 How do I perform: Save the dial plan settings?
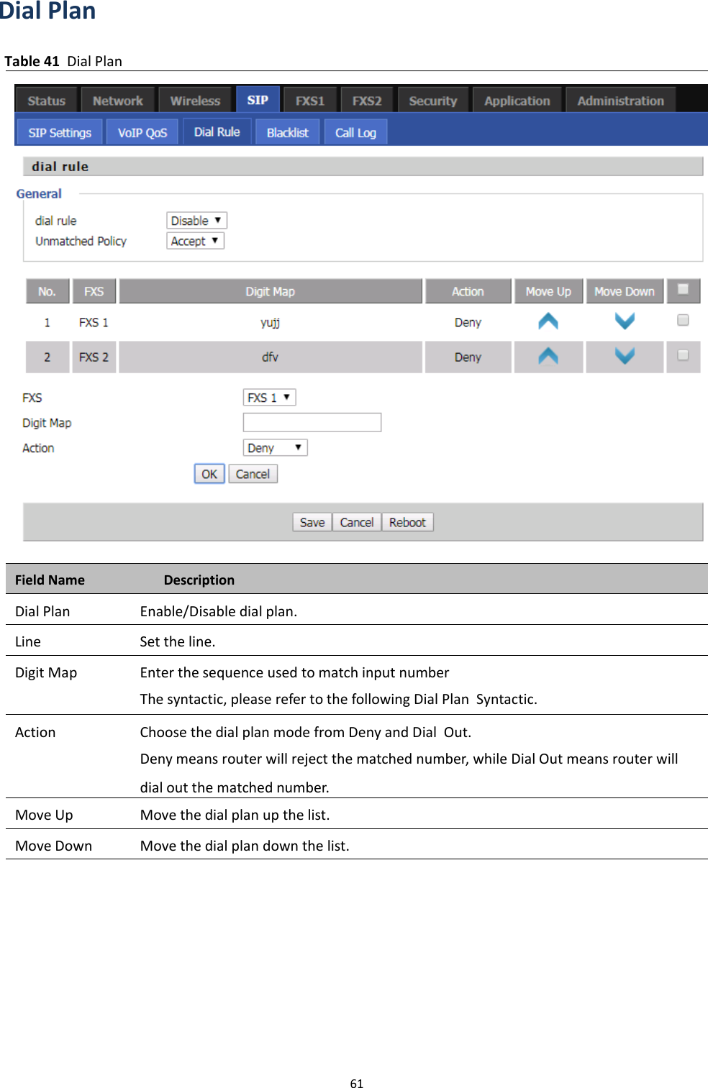pos(311,521)
